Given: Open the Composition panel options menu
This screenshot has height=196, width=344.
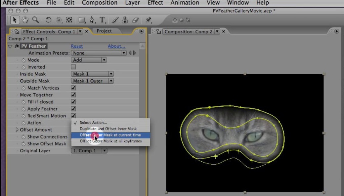Looking at the screenshot, I should point(336,31).
